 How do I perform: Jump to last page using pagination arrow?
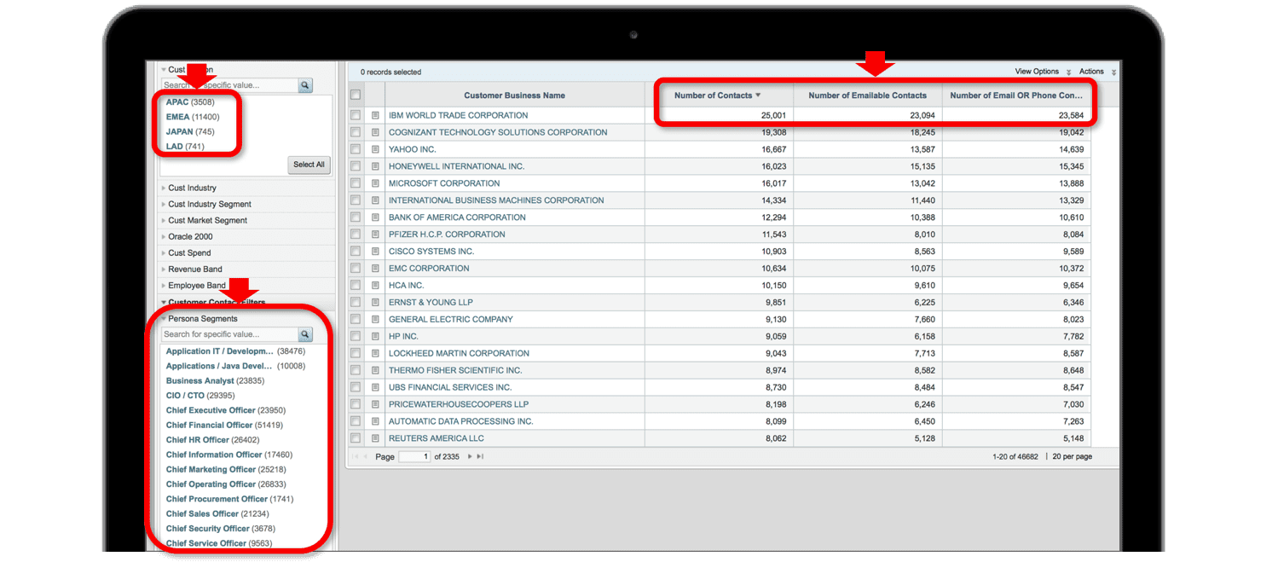(x=480, y=457)
